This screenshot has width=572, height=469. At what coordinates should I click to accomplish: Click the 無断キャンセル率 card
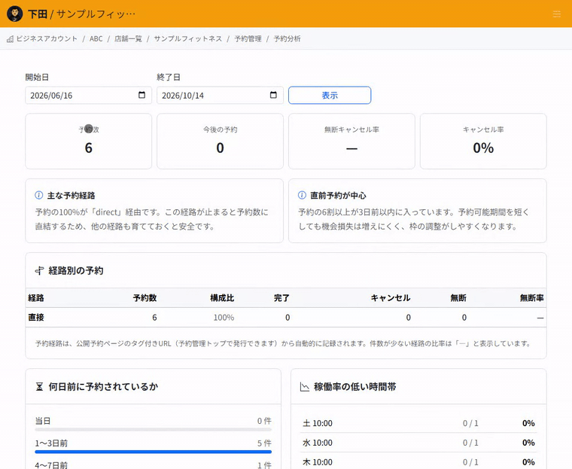(x=351, y=142)
